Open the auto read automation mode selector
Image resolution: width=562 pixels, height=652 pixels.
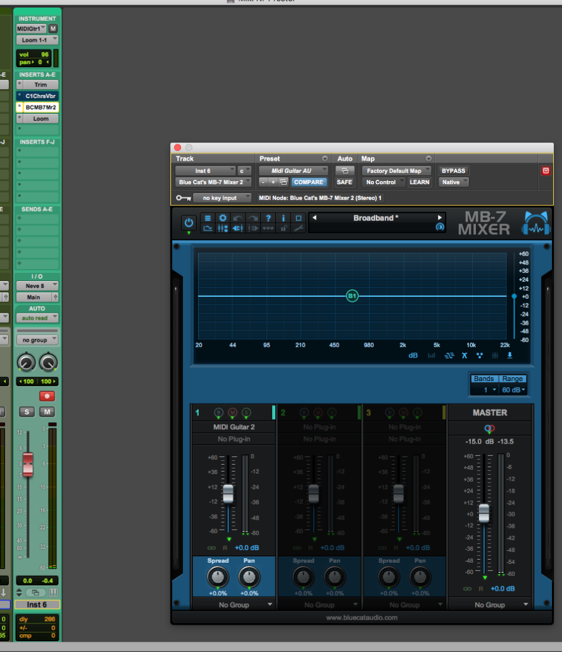[x=37, y=318]
